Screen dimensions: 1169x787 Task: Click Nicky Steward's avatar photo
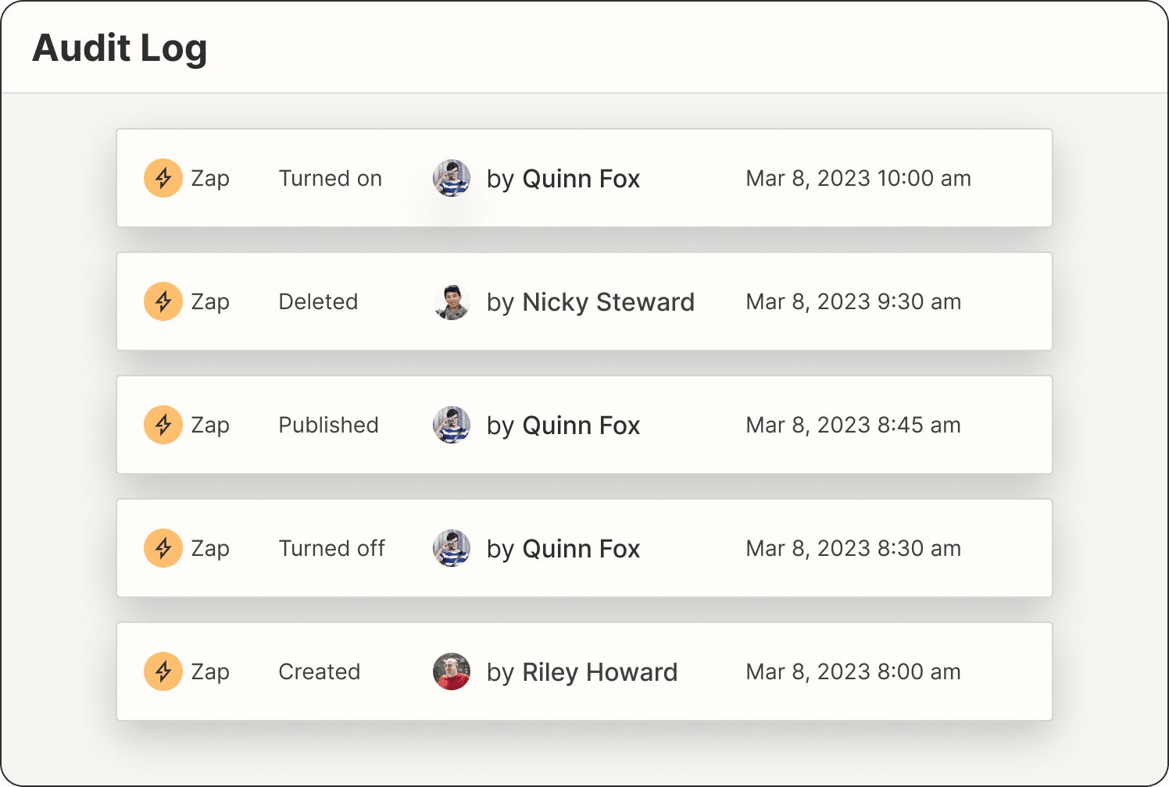pyautogui.click(x=452, y=302)
